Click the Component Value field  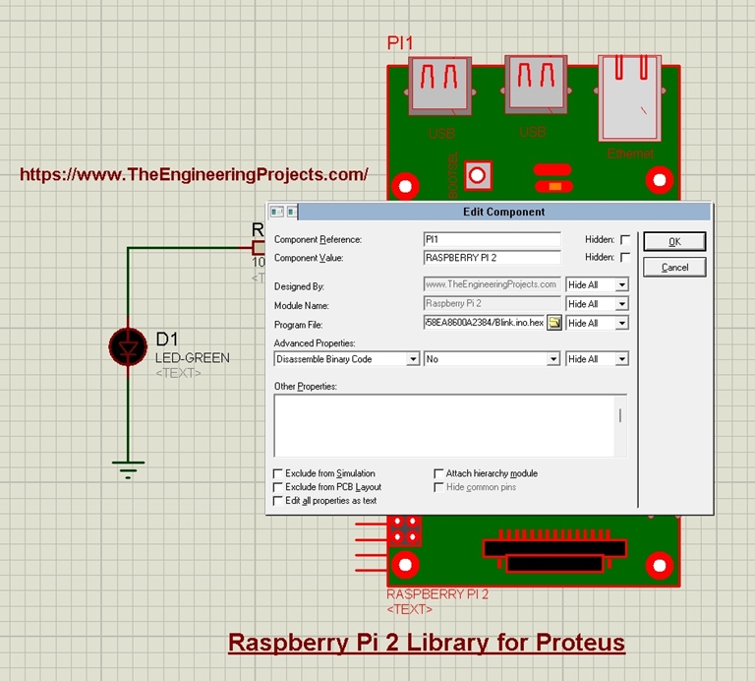tap(493, 258)
